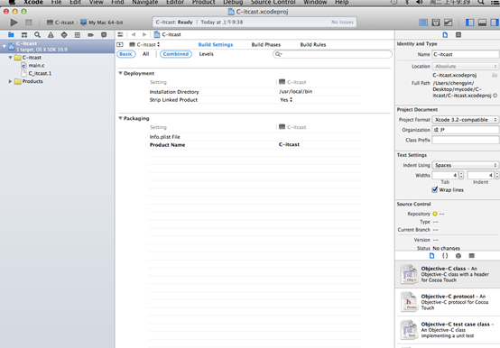
Task: Show the Object library
Action: pos(458,256)
